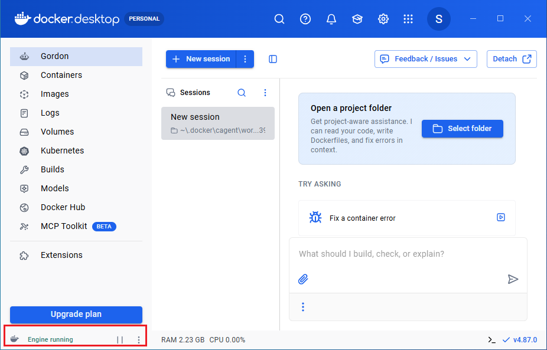Click the Docker Desktop logo
The height and width of the screenshot is (350, 547).
tap(67, 19)
